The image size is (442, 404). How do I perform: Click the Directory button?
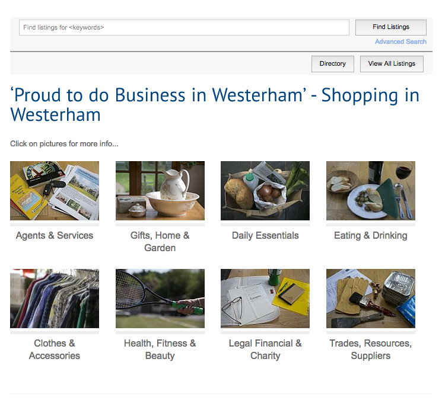tap(333, 63)
